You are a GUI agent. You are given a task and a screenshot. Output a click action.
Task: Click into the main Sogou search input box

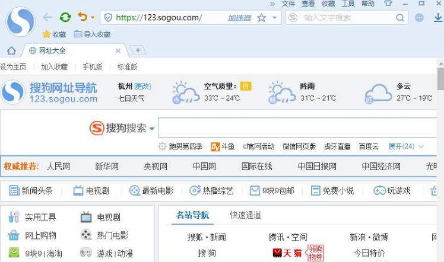point(297,127)
